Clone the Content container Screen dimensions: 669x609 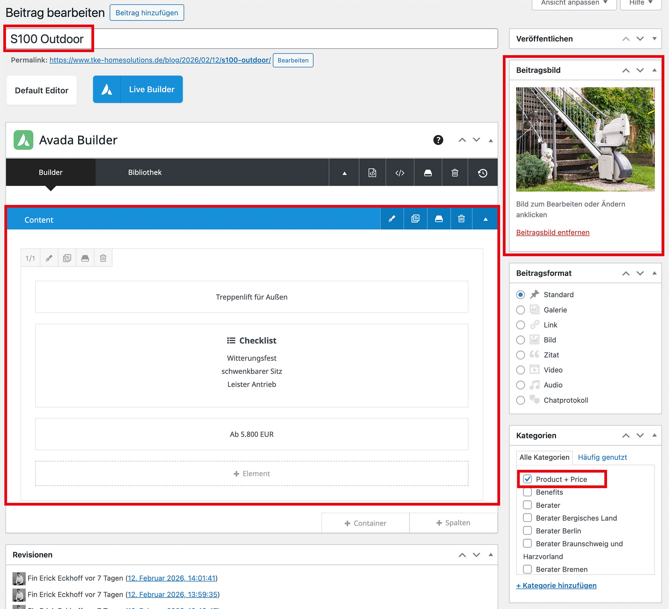pyautogui.click(x=415, y=219)
